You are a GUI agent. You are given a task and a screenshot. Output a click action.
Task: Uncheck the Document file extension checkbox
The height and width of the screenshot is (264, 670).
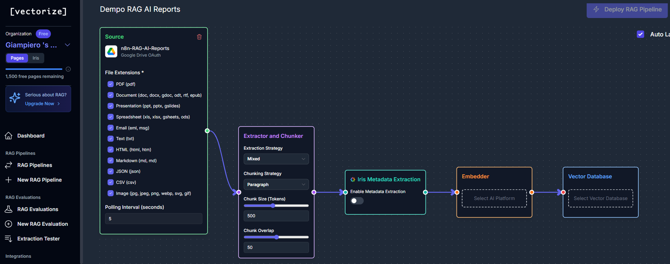[111, 95]
